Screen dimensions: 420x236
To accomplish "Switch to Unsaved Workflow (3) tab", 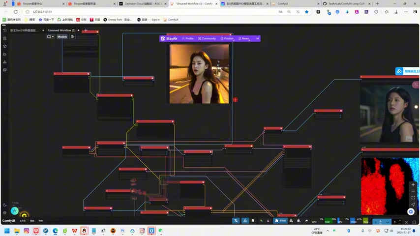I will click(61, 30).
